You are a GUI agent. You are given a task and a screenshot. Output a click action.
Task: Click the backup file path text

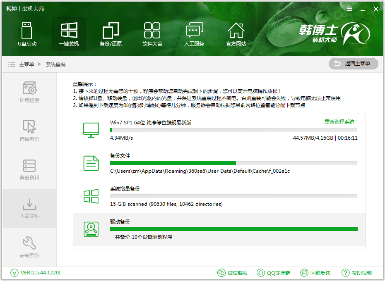coord(200,171)
